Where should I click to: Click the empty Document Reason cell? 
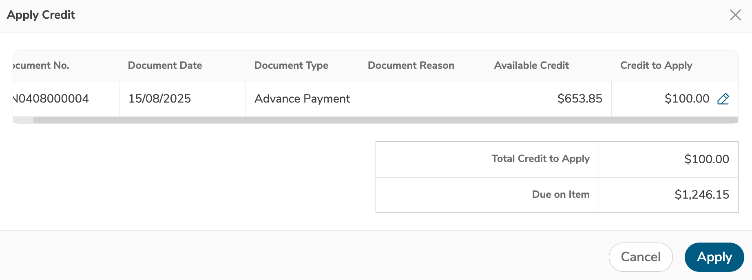(422, 99)
